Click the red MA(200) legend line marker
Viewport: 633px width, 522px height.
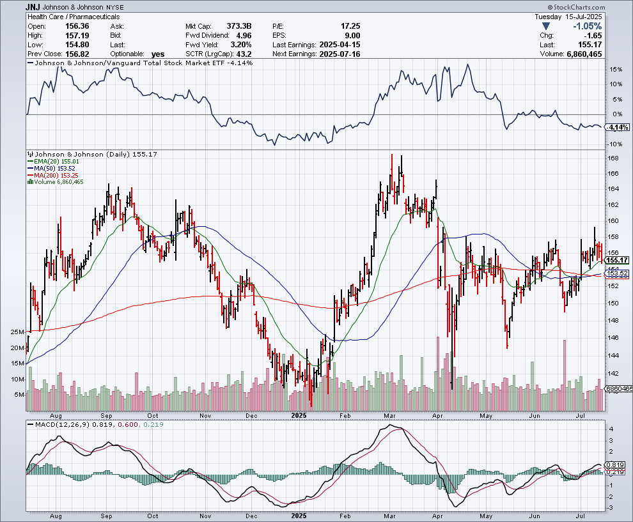30,176
